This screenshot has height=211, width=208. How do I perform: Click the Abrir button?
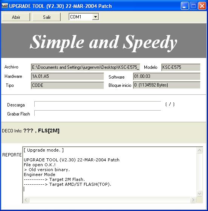pyautogui.click(x=16, y=17)
